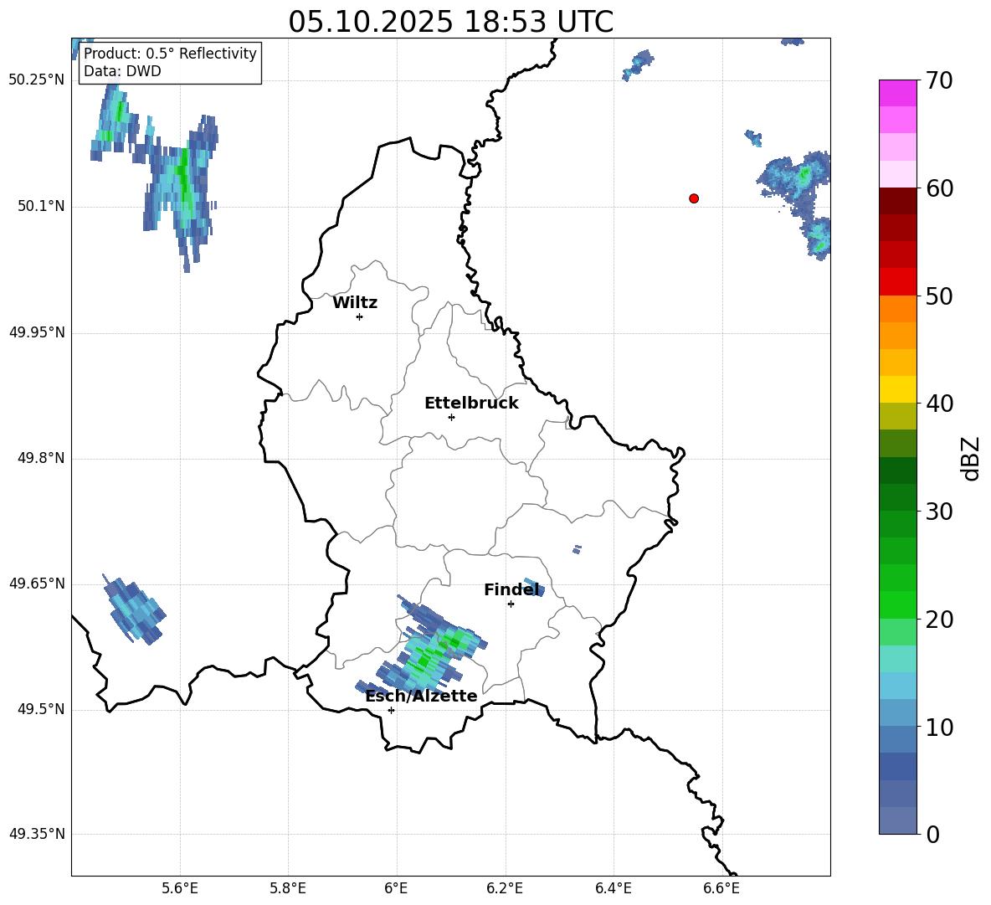The height and width of the screenshot is (905, 991).
Task: Click the 70 label on colorbar
Action: click(939, 80)
